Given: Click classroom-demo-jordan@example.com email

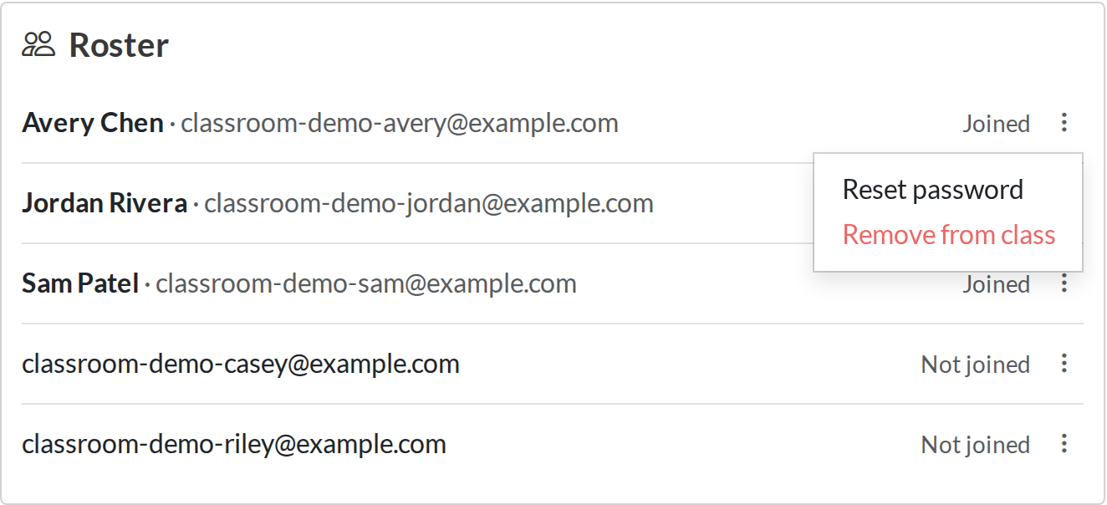Looking at the screenshot, I should tap(429, 203).
